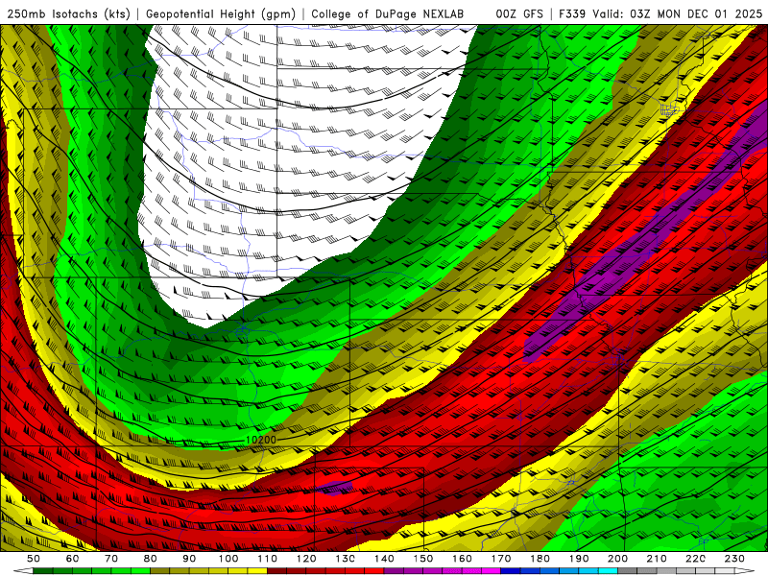Viewport: 768px width, 576px height.
Task: Click the '180' legend value
Action: pyautogui.click(x=540, y=559)
